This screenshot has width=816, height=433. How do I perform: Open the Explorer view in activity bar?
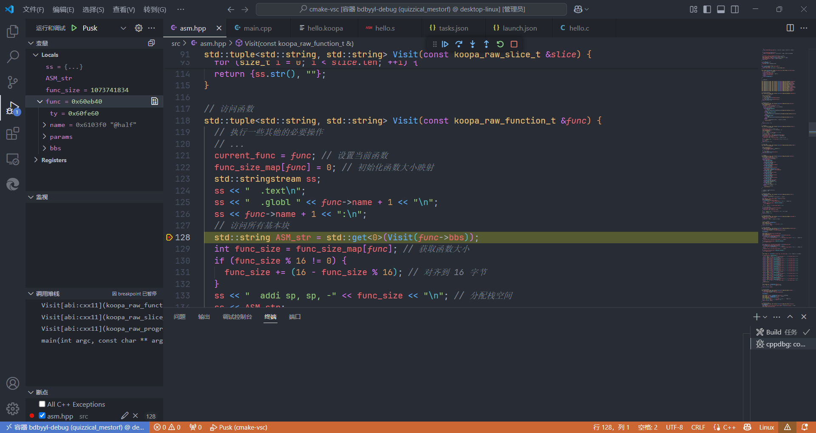pos(13,31)
